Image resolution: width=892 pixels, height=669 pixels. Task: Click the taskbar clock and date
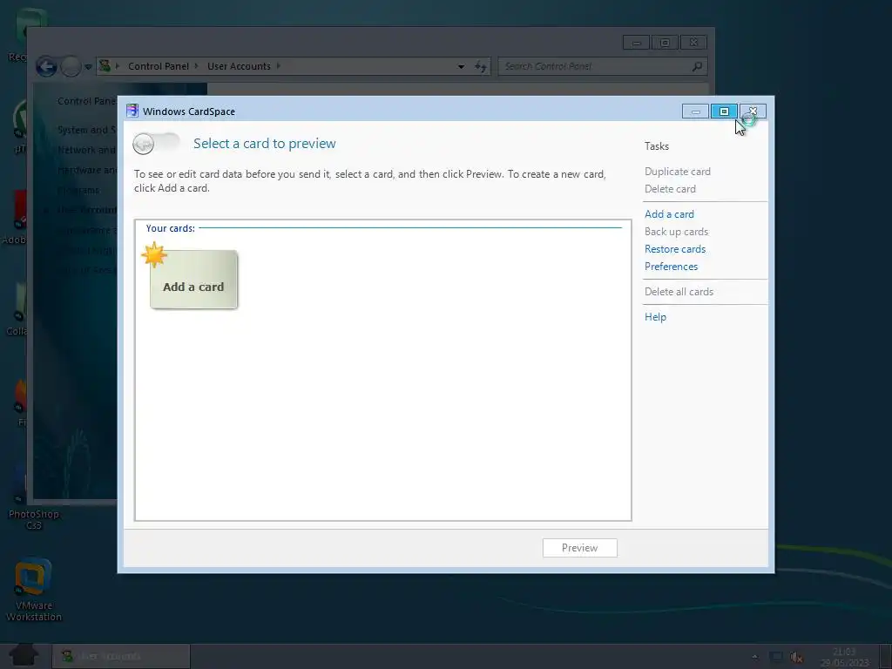(x=844, y=657)
